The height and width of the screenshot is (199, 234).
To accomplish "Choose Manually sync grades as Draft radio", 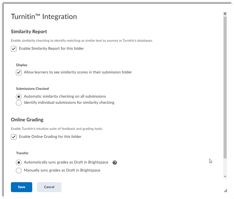I will click(x=19, y=171).
